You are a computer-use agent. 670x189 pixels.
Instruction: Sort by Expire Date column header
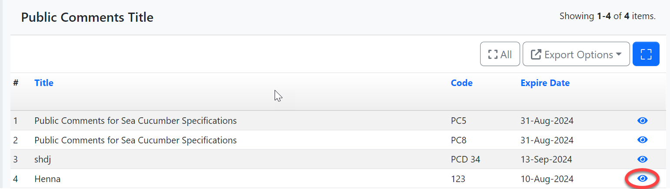[x=545, y=83]
